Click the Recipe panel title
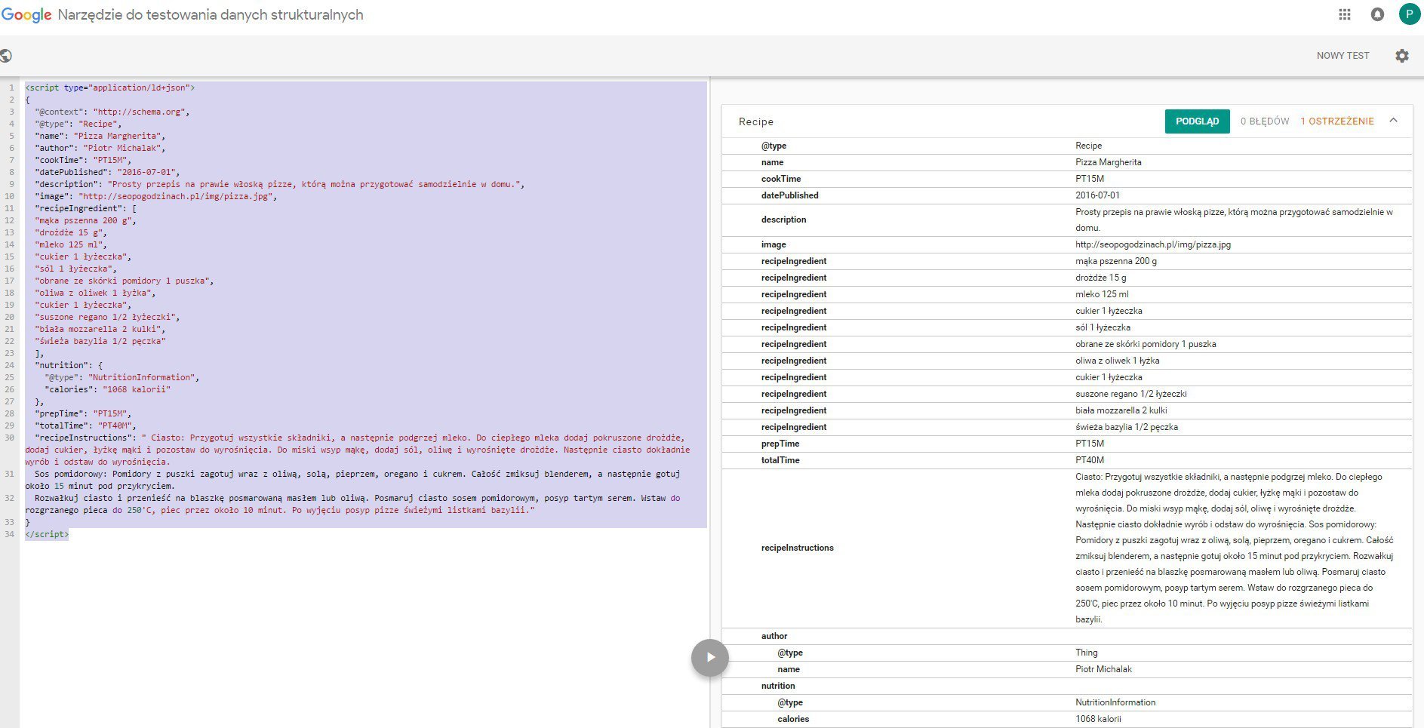Screen dimensions: 1424x728 click(756, 122)
